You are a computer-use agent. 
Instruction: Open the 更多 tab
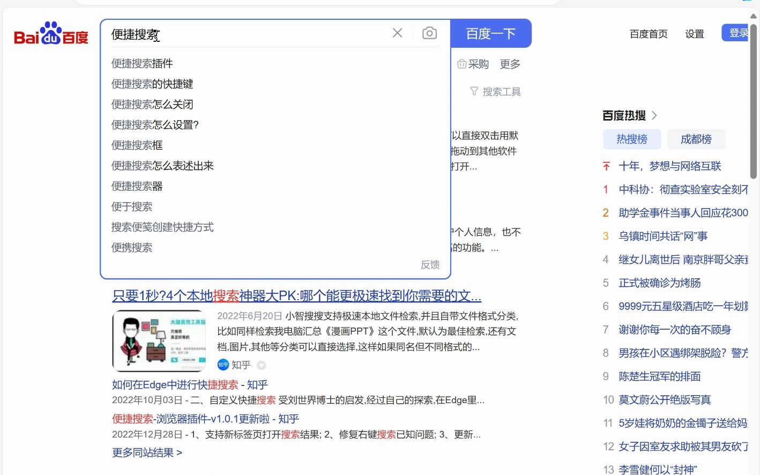[x=510, y=64]
